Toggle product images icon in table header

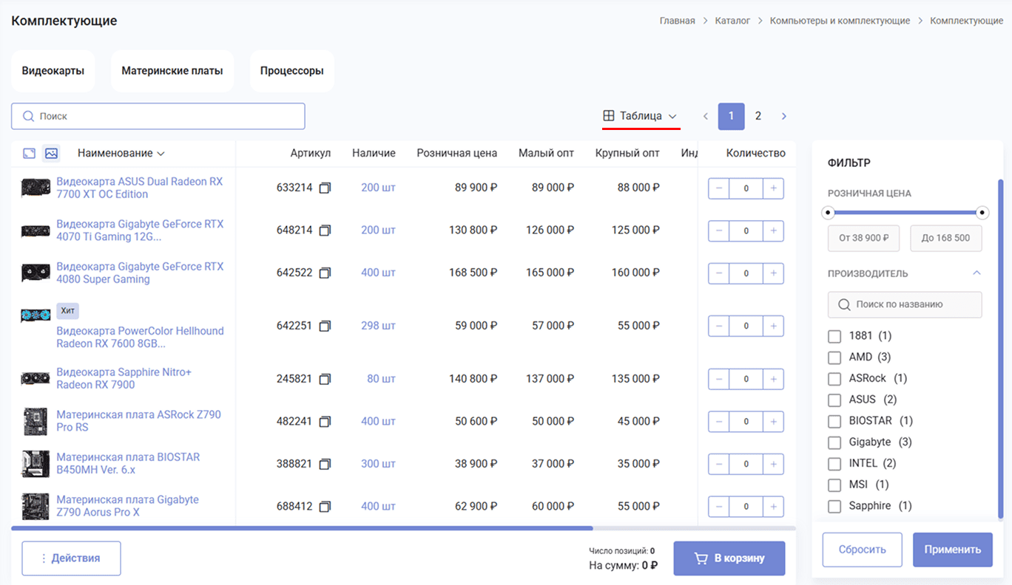[51, 154]
